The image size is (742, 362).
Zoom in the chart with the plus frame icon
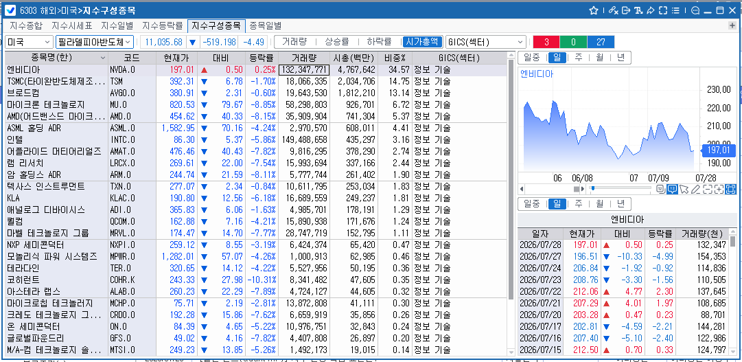pos(719,189)
